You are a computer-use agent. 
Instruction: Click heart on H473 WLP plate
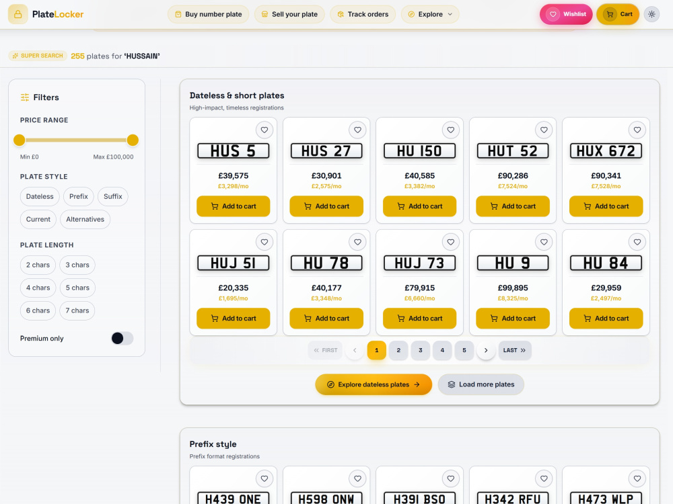pos(637,478)
